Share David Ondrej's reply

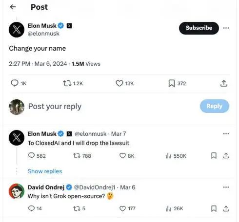226,208
